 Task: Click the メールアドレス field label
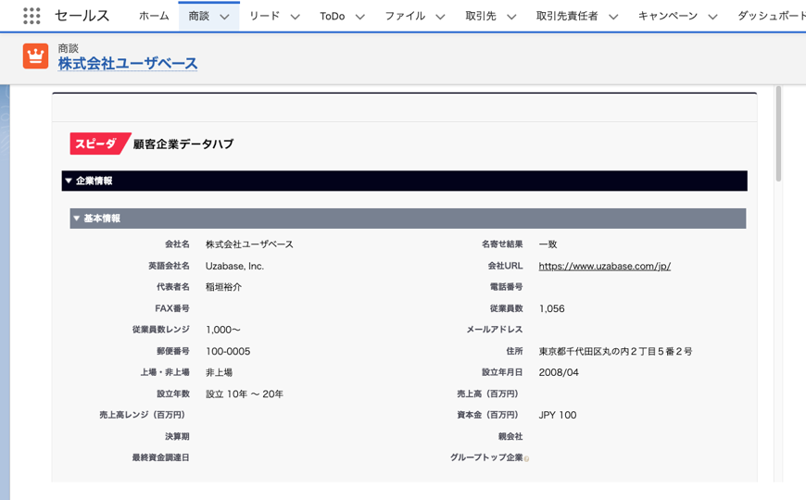click(x=495, y=330)
